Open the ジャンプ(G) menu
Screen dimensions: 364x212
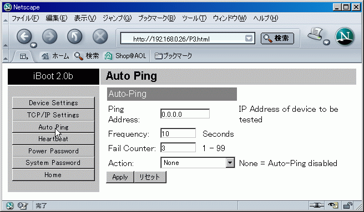coord(117,18)
